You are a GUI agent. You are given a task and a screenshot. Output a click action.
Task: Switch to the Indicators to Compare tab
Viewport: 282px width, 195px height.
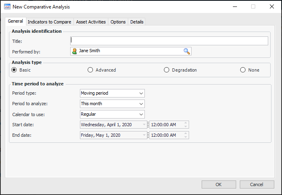tap(49, 22)
